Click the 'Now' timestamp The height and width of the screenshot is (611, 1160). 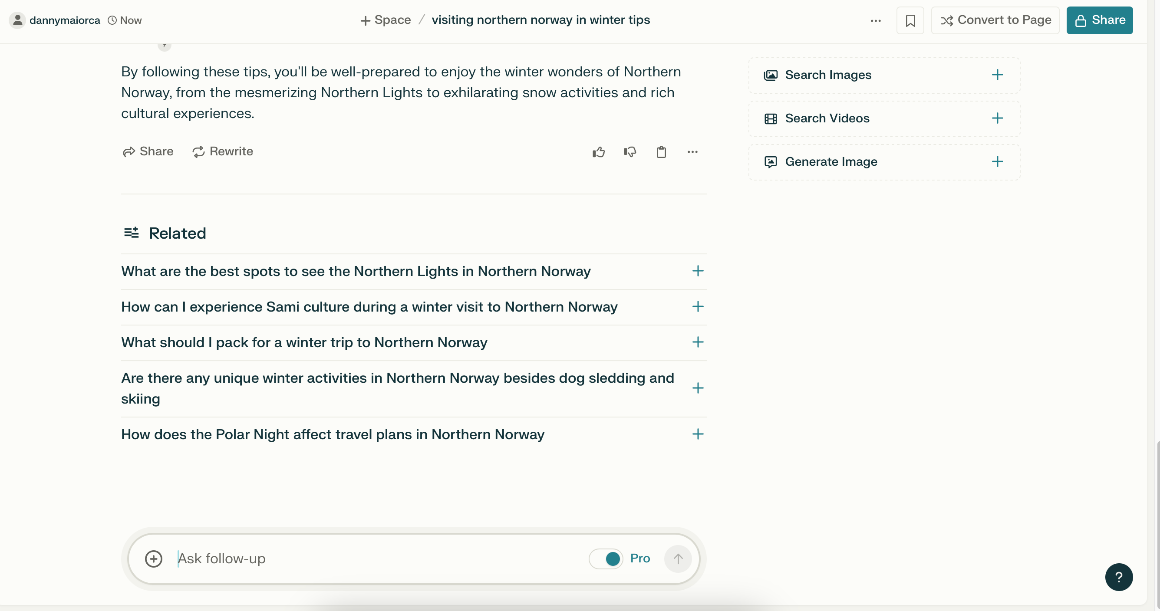click(125, 20)
